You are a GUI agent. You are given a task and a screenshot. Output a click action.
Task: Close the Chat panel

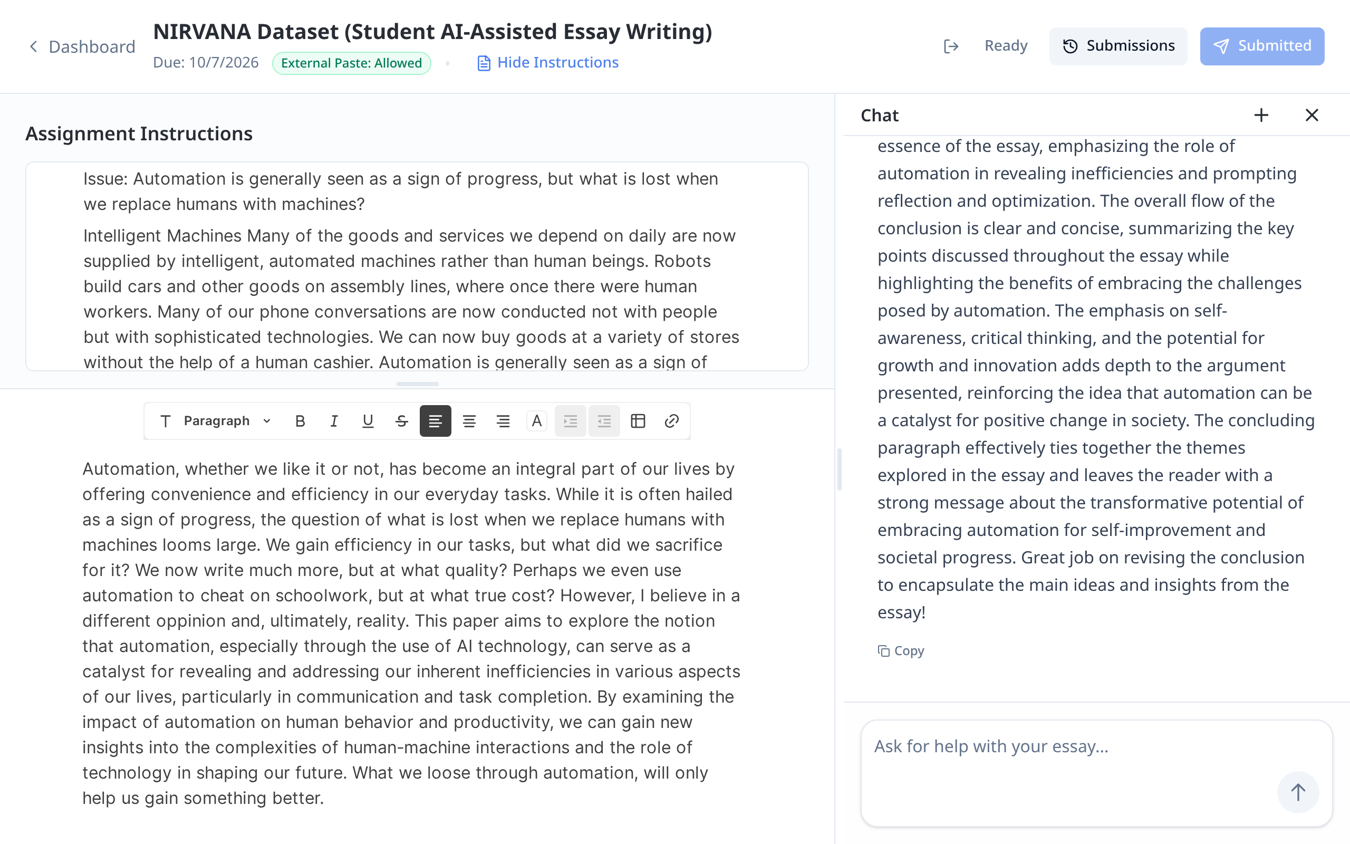[1312, 115]
